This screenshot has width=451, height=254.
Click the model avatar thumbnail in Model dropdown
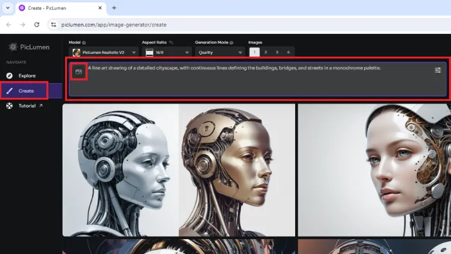(x=76, y=53)
